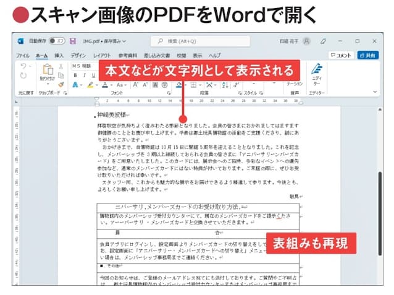Click the show paragraph marks icon

(236, 85)
